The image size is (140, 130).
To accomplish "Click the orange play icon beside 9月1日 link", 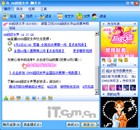I will (10, 43).
